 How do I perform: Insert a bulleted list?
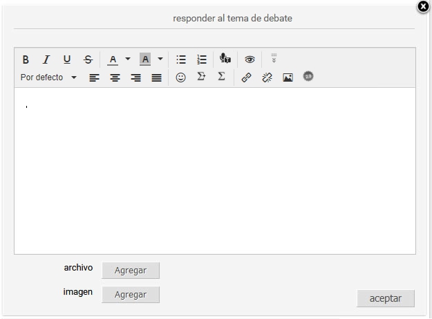coord(181,60)
